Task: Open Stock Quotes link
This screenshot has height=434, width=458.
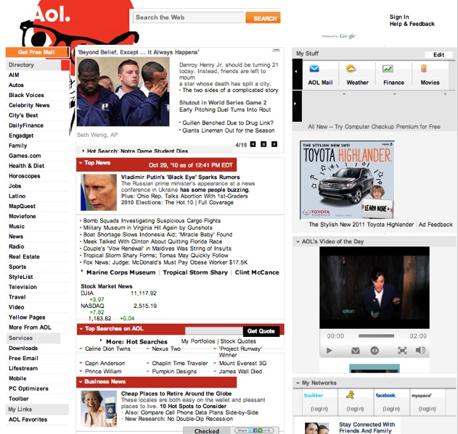Action: pos(238,341)
